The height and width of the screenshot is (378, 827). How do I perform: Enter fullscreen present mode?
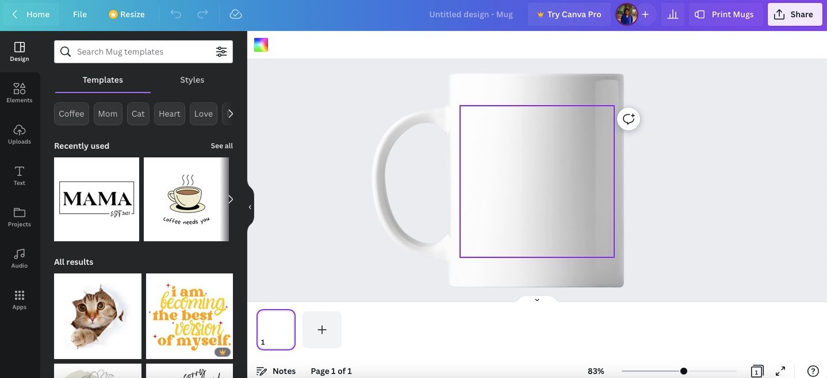(x=780, y=371)
